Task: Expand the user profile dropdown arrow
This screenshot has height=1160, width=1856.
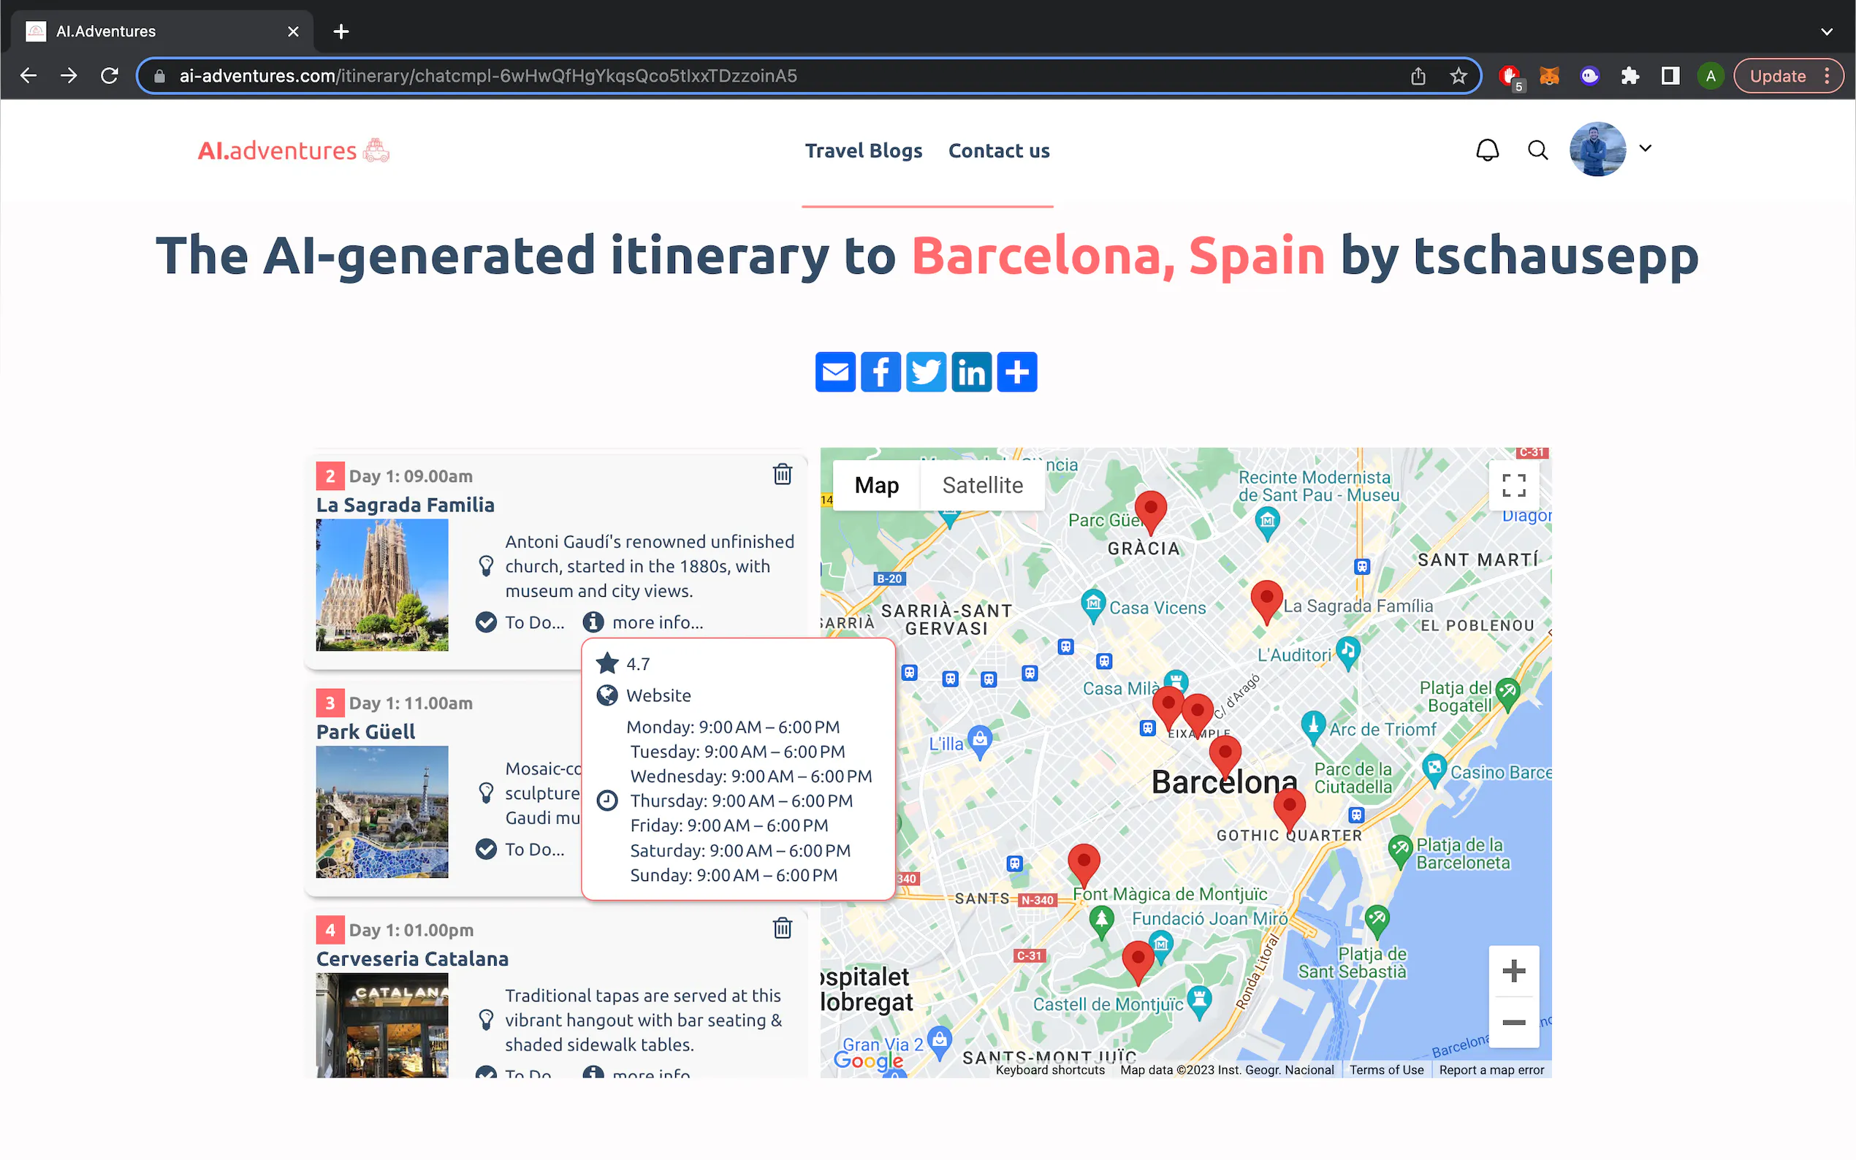Action: coord(1645,148)
